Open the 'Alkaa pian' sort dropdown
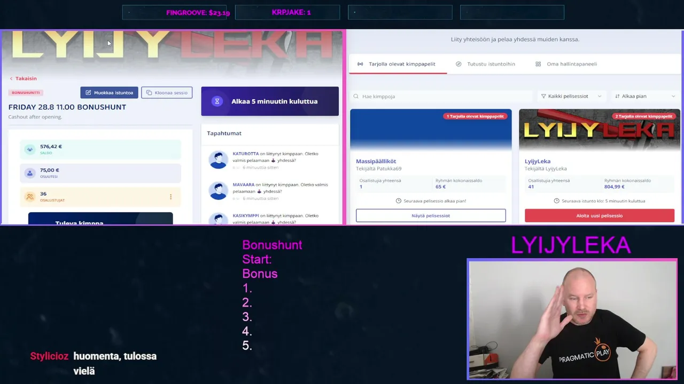Image resolution: width=684 pixels, height=384 pixels. (646, 97)
